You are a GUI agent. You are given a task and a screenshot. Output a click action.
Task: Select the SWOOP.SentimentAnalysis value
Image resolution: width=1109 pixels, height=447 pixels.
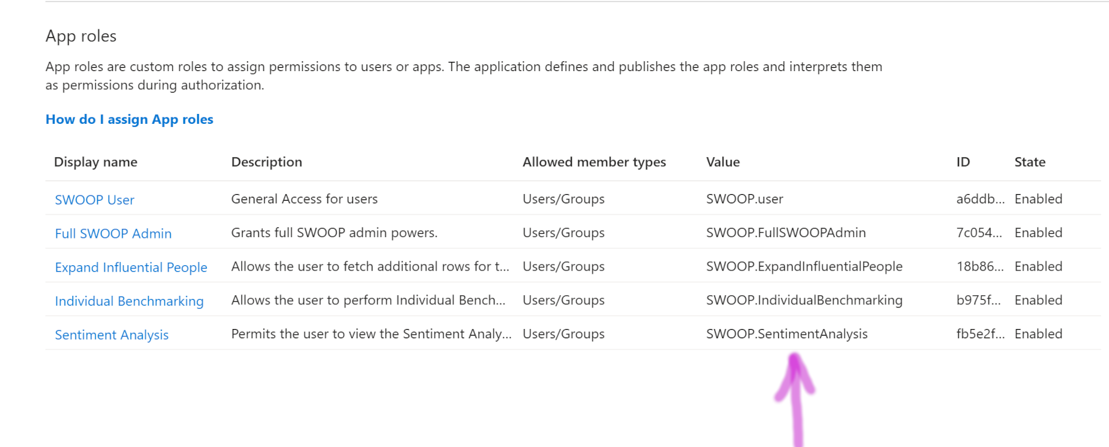pos(787,334)
